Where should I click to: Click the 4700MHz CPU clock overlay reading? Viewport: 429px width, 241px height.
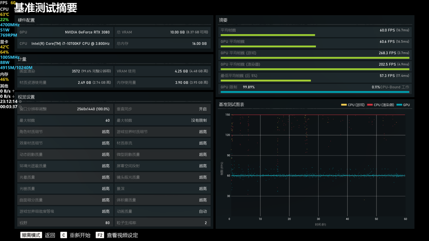tap(10, 25)
